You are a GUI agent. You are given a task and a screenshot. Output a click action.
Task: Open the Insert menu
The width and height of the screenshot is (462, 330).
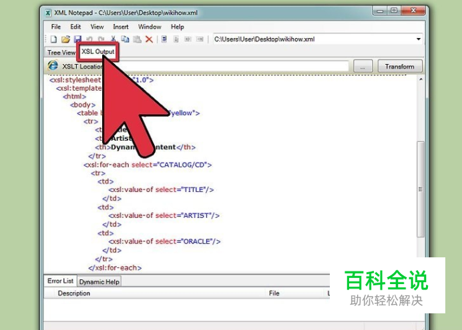click(x=121, y=27)
